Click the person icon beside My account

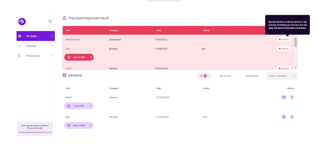(19, 56)
